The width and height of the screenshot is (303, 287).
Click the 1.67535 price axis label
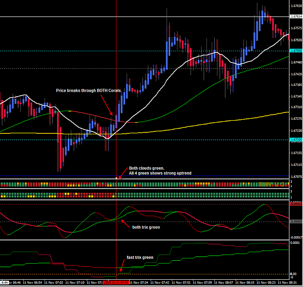pyautogui.click(x=296, y=40)
